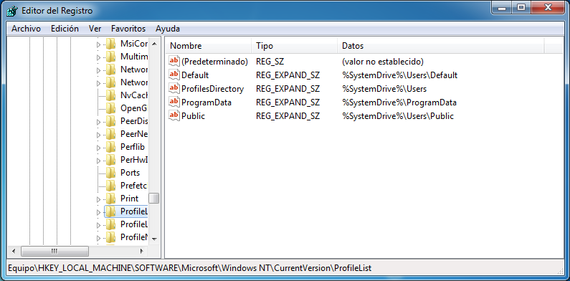The height and width of the screenshot is (281, 570).
Task: Open the Edición menu
Action: click(x=65, y=29)
